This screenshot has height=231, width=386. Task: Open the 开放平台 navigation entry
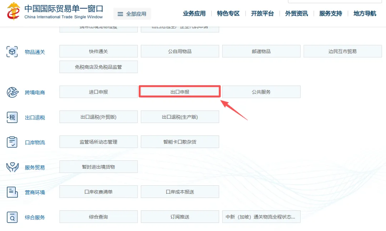tap(262, 14)
